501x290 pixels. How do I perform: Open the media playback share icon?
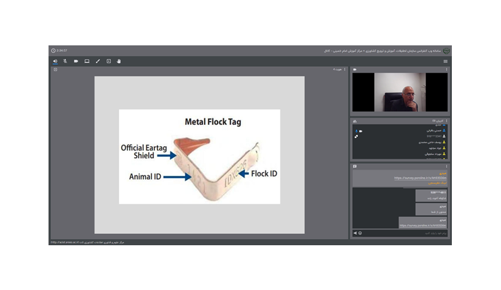click(x=108, y=61)
